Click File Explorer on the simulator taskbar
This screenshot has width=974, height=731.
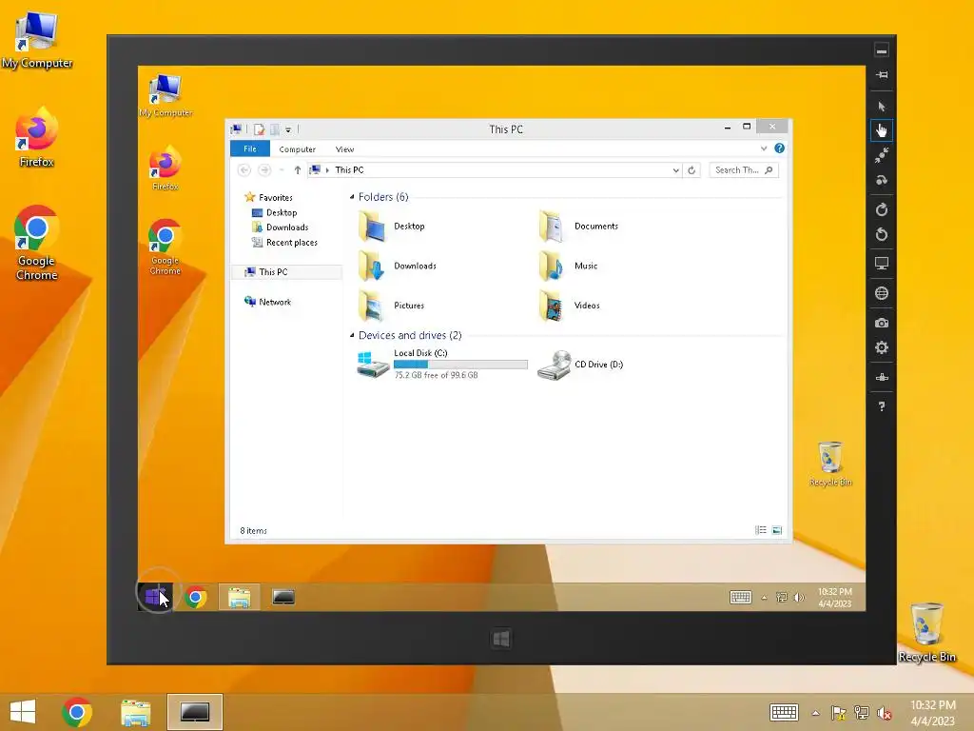(239, 598)
